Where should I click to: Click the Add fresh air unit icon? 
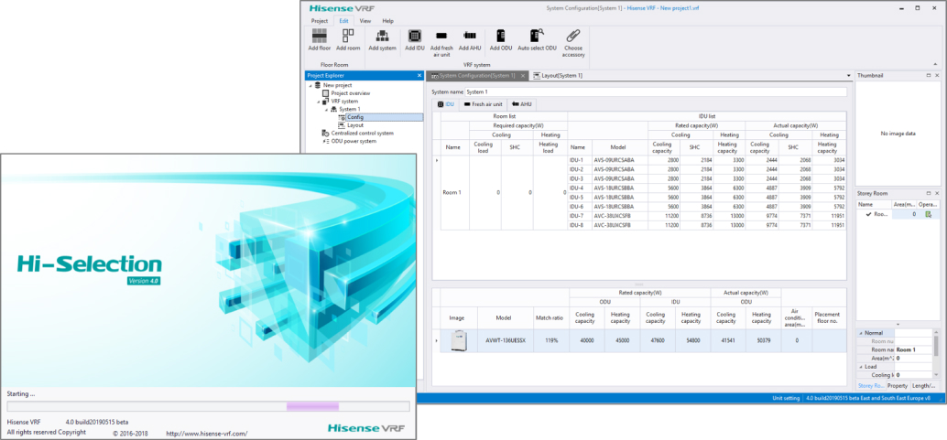click(x=441, y=36)
